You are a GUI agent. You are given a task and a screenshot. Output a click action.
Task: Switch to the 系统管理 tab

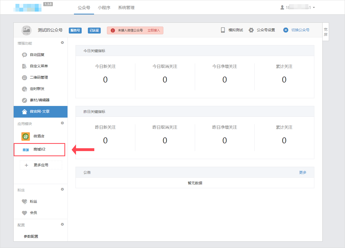[126, 8]
